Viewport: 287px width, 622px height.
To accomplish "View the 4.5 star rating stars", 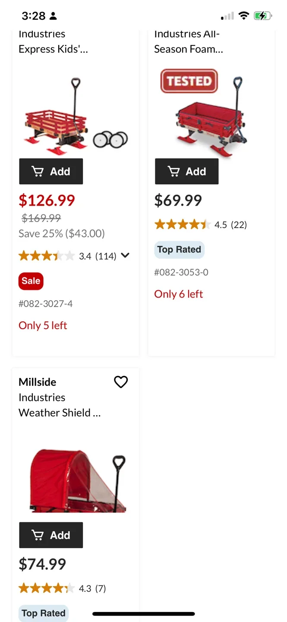I will point(183,225).
